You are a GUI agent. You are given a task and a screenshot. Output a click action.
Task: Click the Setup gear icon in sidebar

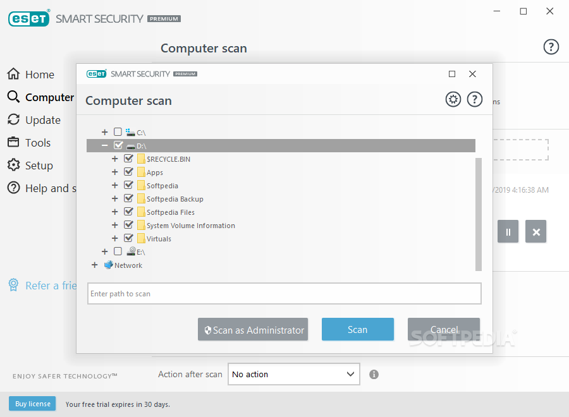click(x=13, y=165)
